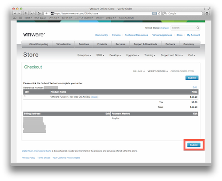
Task: Click the B! Hatena bookmark toolbar button
Action: click(x=26, y=13)
